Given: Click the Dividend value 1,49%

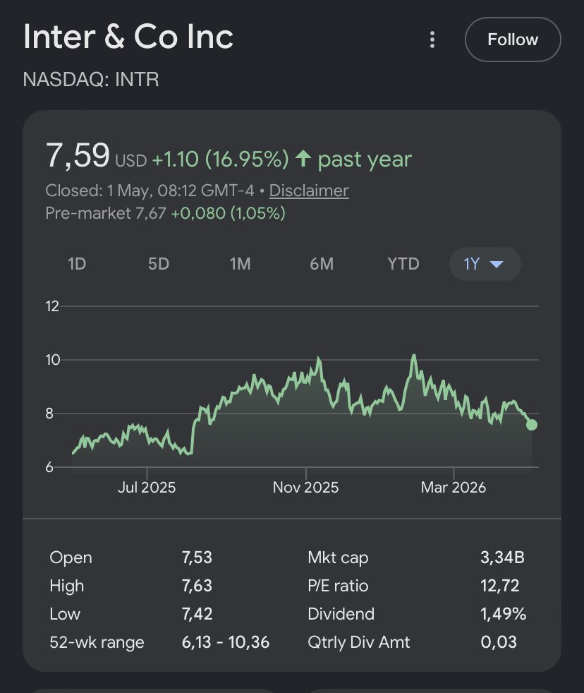Looking at the screenshot, I should 504,614.
